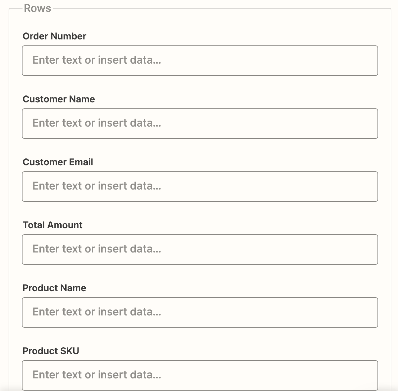Click the Product Name label text
Viewport: 398px width, 391px height.
(x=54, y=288)
